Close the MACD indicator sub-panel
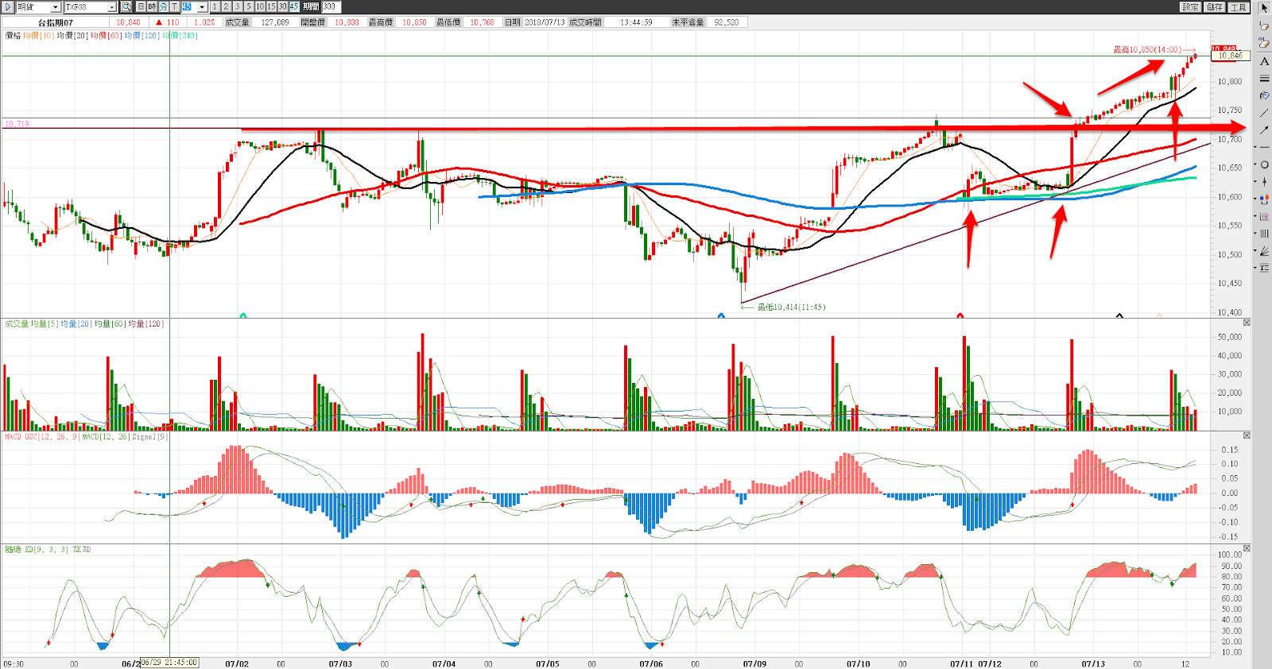1272x669 pixels. (x=1247, y=435)
